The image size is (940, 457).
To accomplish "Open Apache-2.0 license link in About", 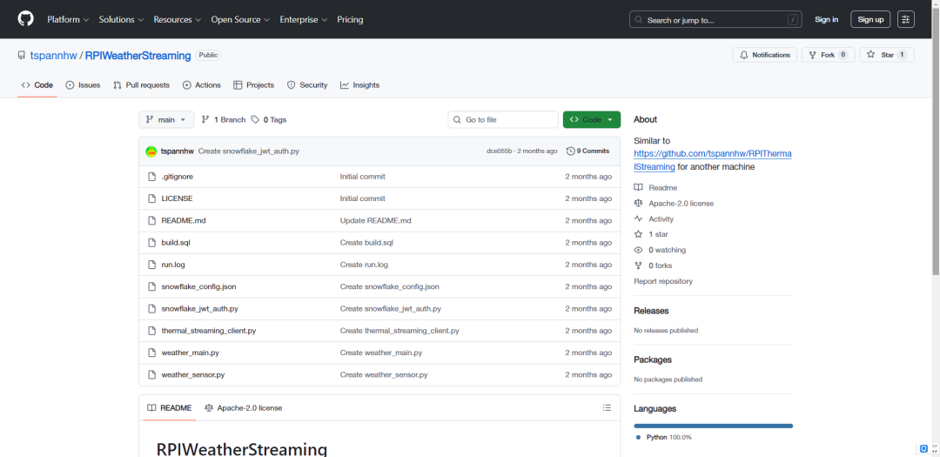I will point(674,204).
